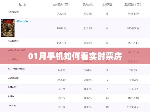Click days-released value 6 in 西游伏妖篇 row
150x112 pixels.
pos(107,28)
